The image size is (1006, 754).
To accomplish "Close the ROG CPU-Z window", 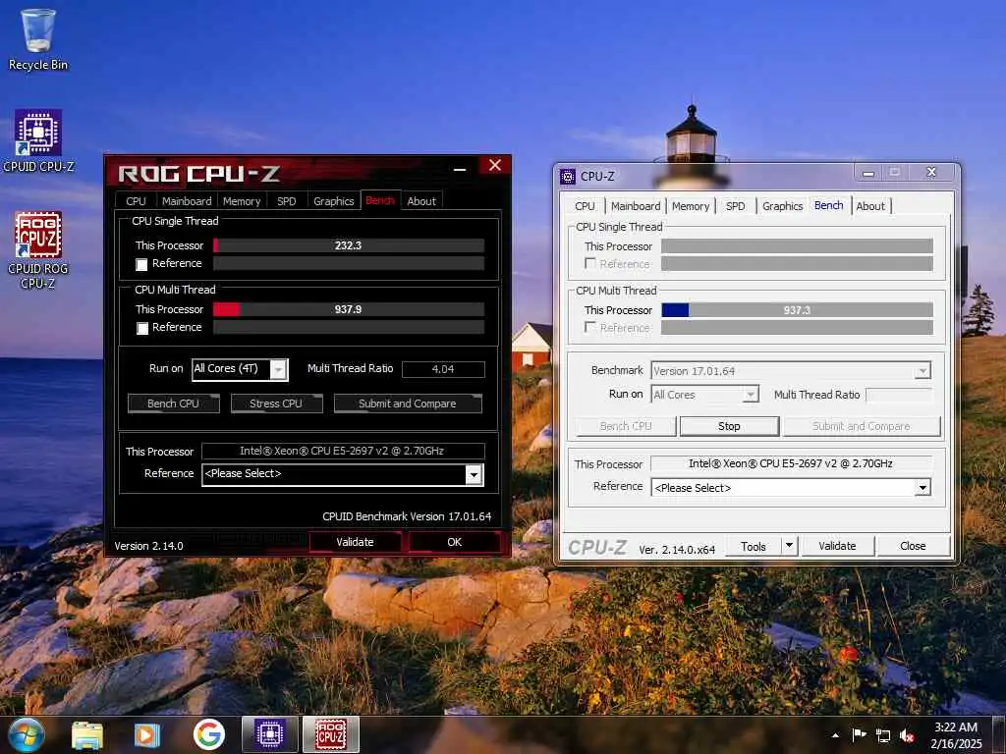I will click(x=495, y=165).
